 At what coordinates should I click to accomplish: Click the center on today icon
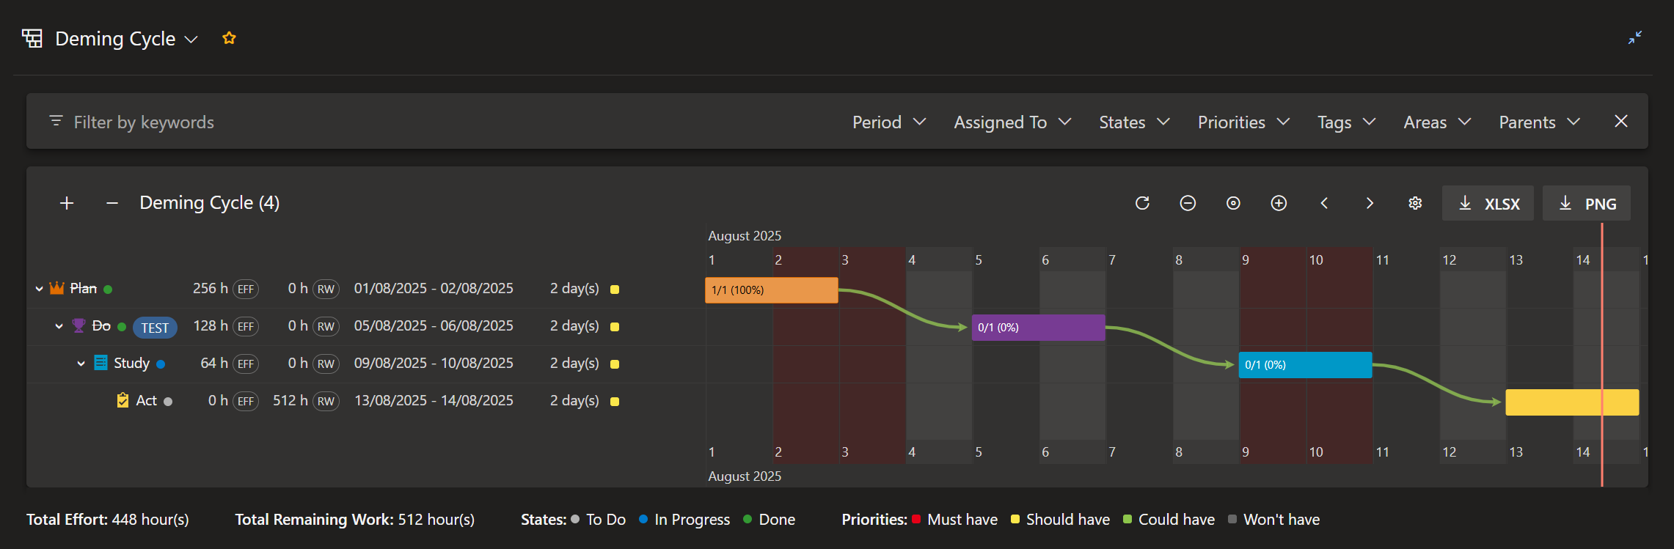[1233, 203]
